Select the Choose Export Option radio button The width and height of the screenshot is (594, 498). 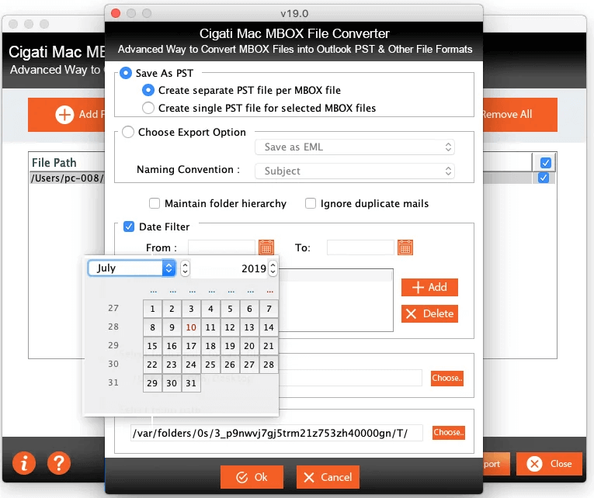(x=128, y=132)
